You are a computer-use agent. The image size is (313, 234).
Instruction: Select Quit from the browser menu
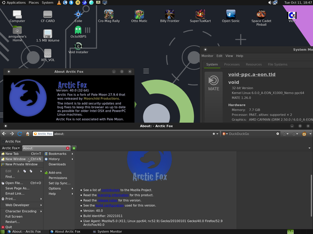point(22,227)
